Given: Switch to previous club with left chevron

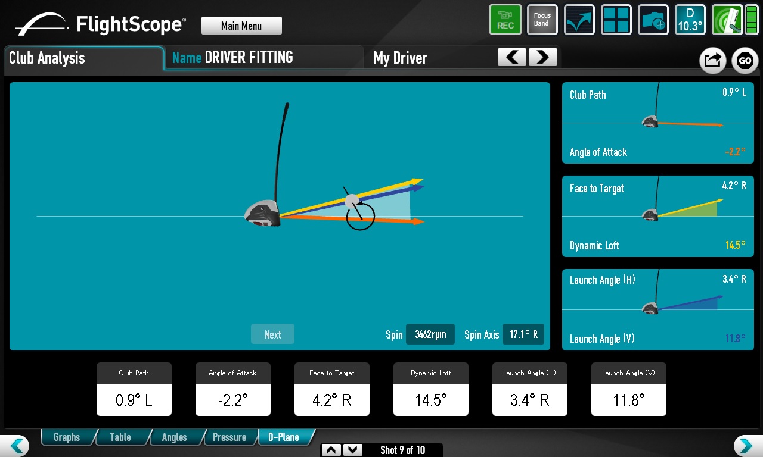Looking at the screenshot, I should click(512, 57).
